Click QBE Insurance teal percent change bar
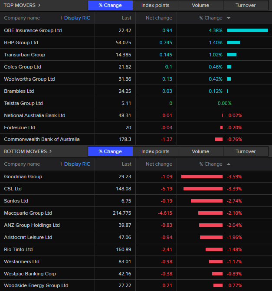Viewport: 272px width, 291px height. [x=247, y=30]
